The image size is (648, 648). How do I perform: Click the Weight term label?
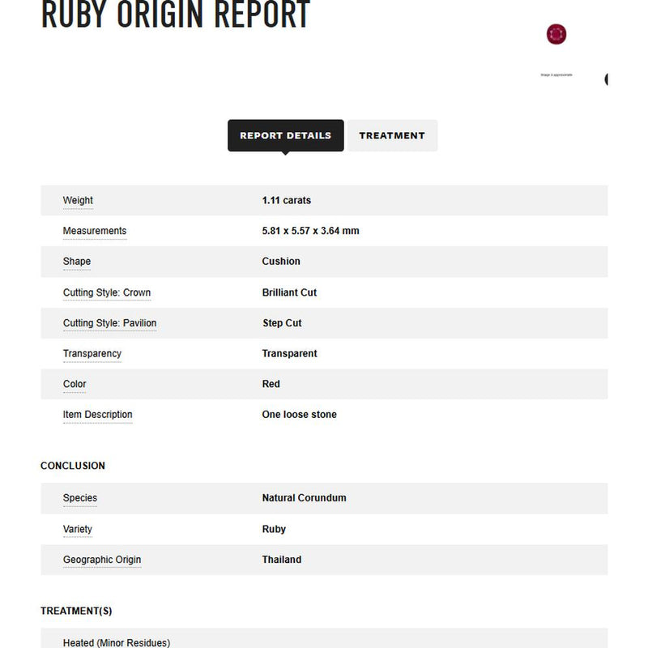[78, 200]
